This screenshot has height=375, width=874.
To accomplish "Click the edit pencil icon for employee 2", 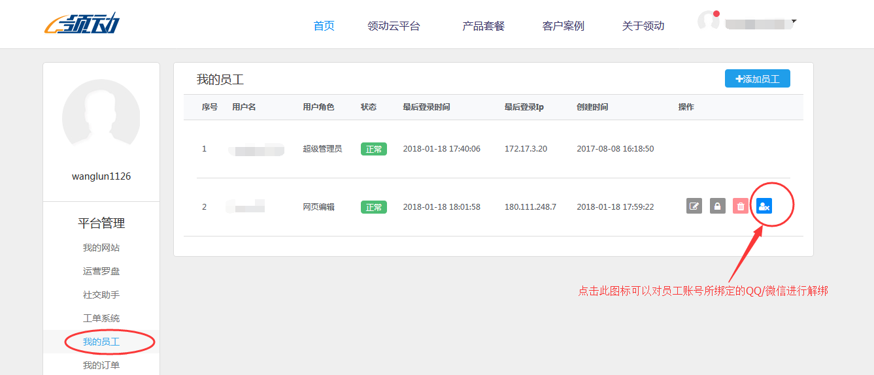I will click(x=694, y=206).
